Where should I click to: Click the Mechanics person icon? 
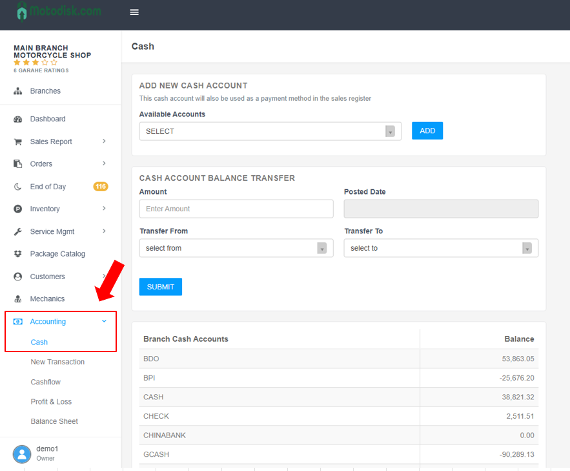coord(18,299)
